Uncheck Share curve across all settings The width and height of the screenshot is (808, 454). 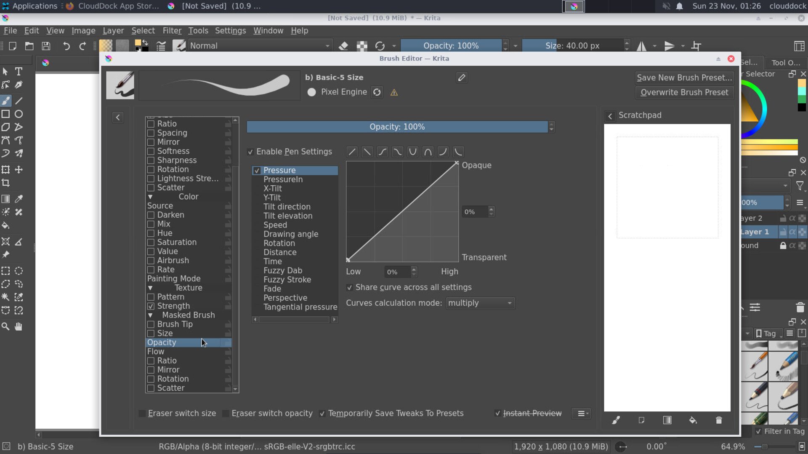tap(350, 287)
